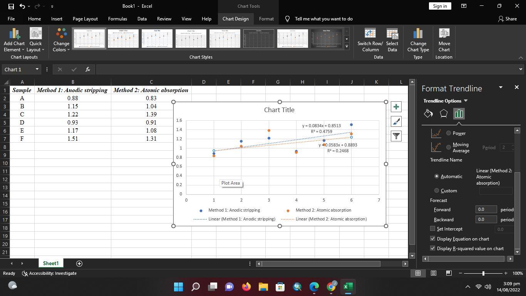Select the Effects pentagon icon

pos(444,113)
